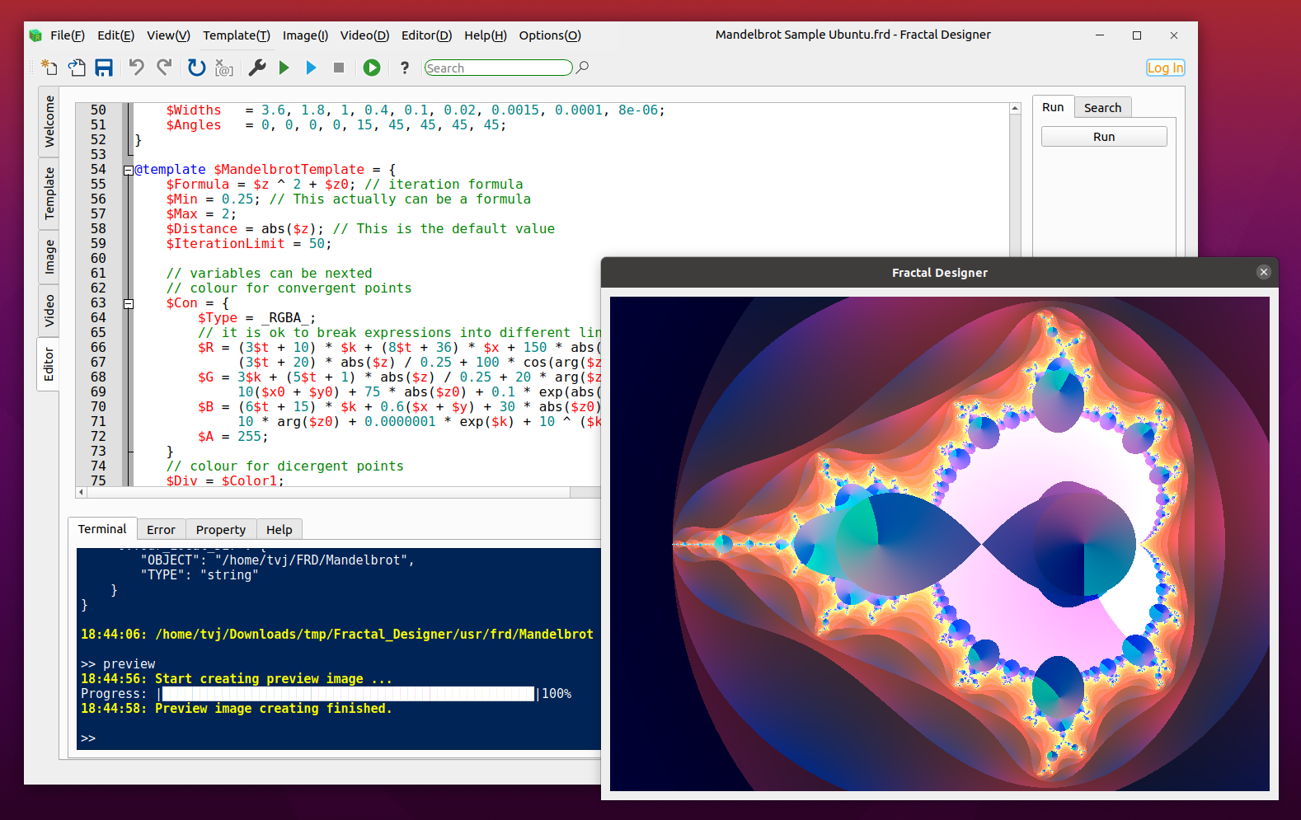This screenshot has height=820, width=1301.
Task: Switch to the Property bottom tab
Action: [x=221, y=530]
